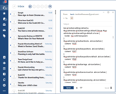Click the Inbox title label
The height and width of the screenshot is (94, 116).
click(x=21, y=6)
